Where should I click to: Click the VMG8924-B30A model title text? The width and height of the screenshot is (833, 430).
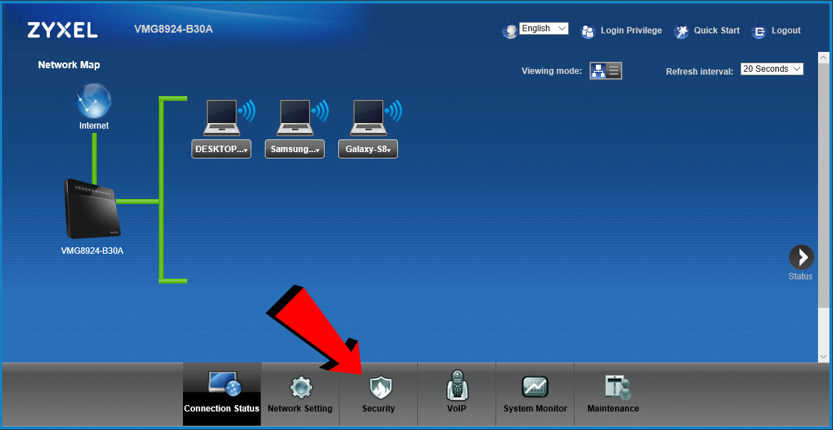point(174,28)
